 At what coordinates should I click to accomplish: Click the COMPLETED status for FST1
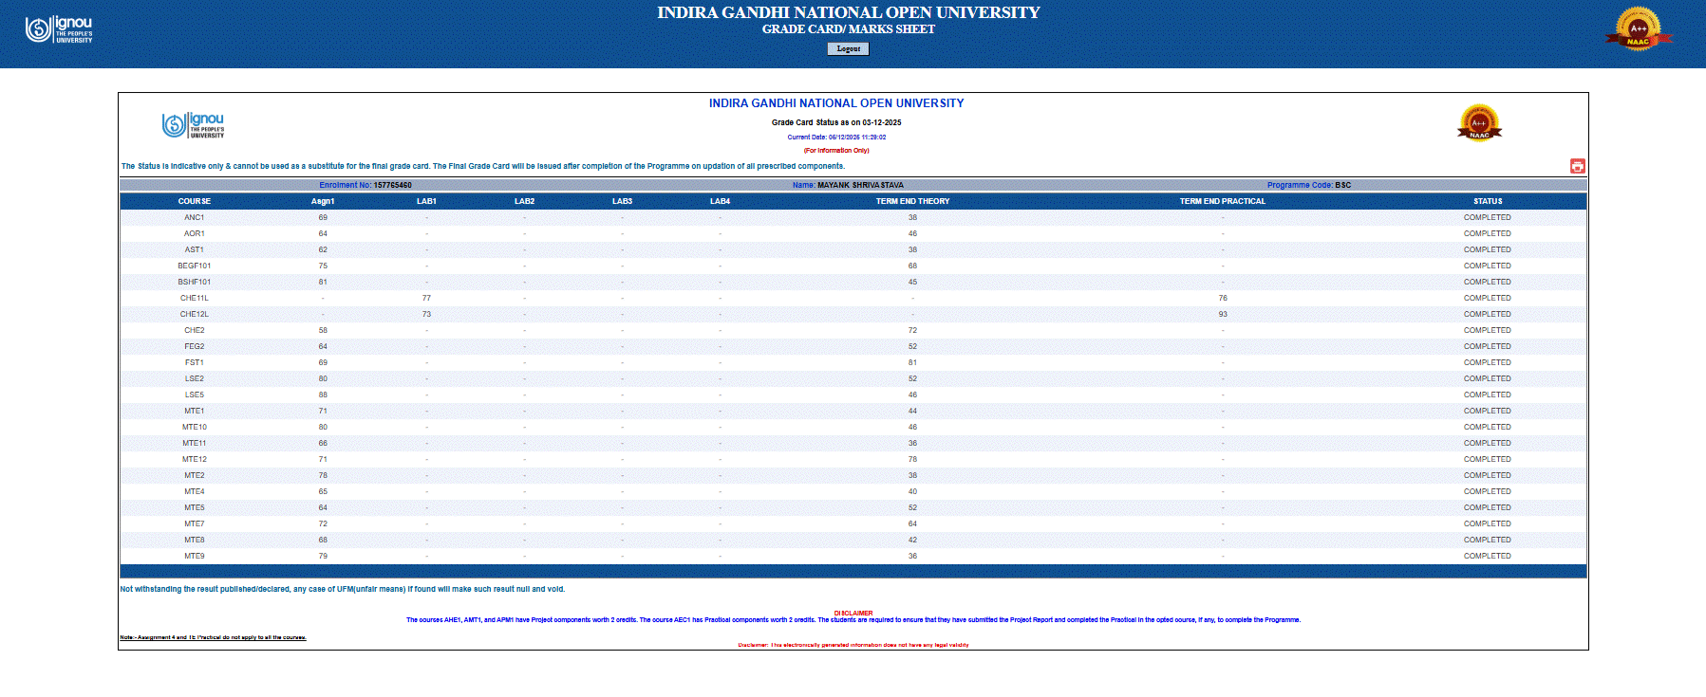[1488, 362]
